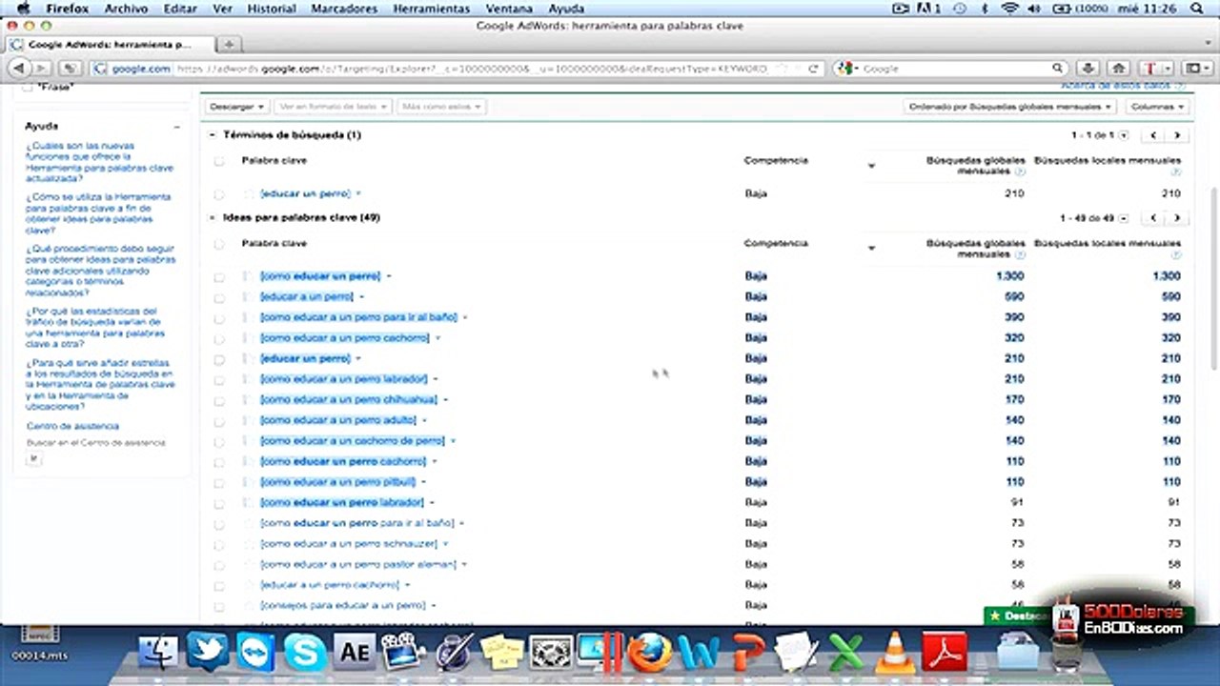Open TeamViewer from the dock
This screenshot has height=686, width=1220.
click(x=256, y=653)
